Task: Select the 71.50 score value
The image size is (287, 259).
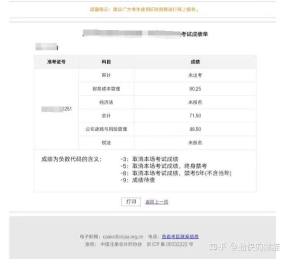Action: tap(195, 116)
